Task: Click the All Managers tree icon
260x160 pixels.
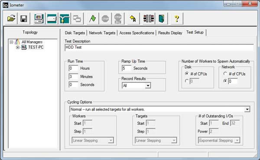Action: tap(17, 42)
